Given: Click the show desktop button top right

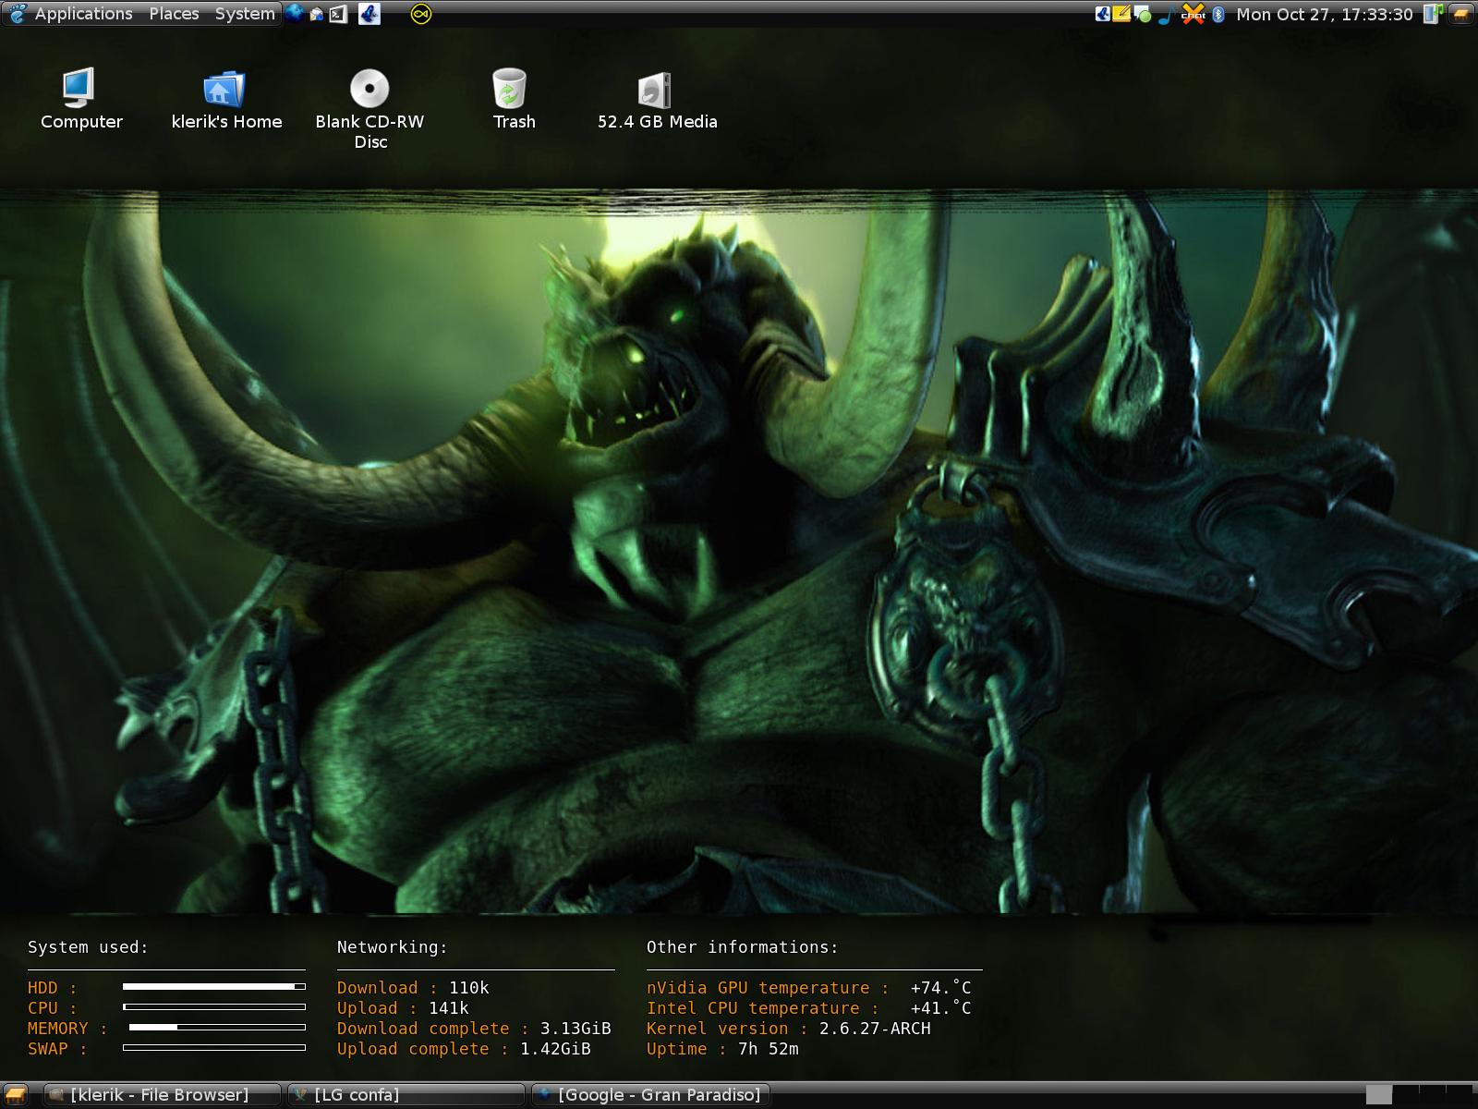Looking at the screenshot, I should [1461, 14].
